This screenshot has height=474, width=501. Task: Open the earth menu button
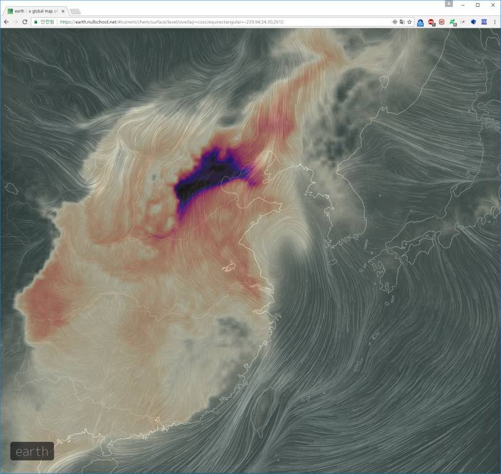(32, 451)
